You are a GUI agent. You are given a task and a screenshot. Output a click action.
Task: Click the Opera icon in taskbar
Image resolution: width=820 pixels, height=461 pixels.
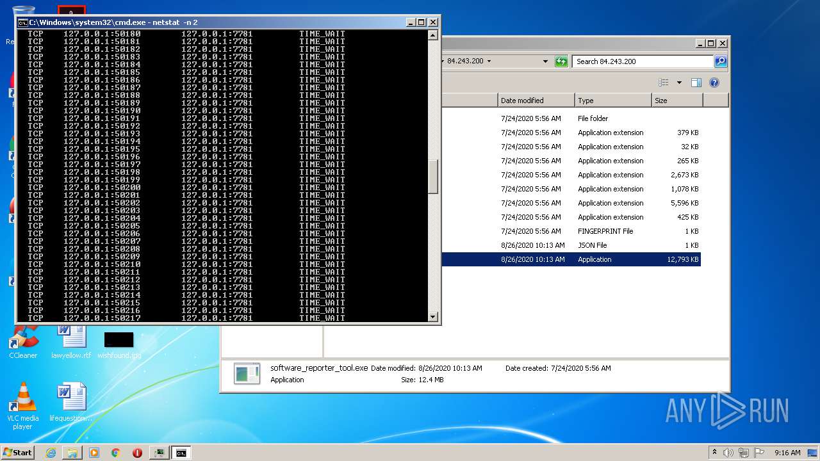point(137,453)
